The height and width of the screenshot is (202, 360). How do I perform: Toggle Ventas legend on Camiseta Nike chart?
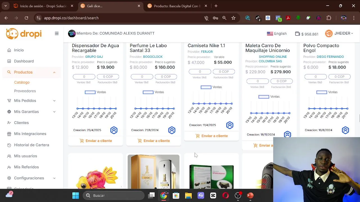click(x=211, y=87)
